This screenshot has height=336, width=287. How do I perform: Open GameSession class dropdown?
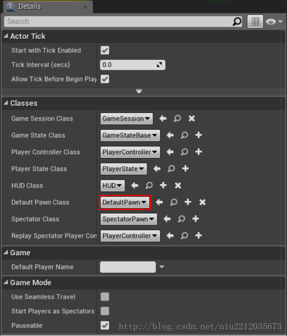tap(126, 119)
